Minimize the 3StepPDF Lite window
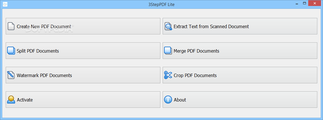Screen dimensions: 323x120 (x=297, y=3)
